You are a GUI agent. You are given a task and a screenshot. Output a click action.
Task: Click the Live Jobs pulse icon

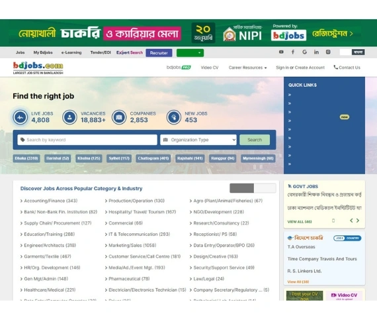click(x=21, y=117)
